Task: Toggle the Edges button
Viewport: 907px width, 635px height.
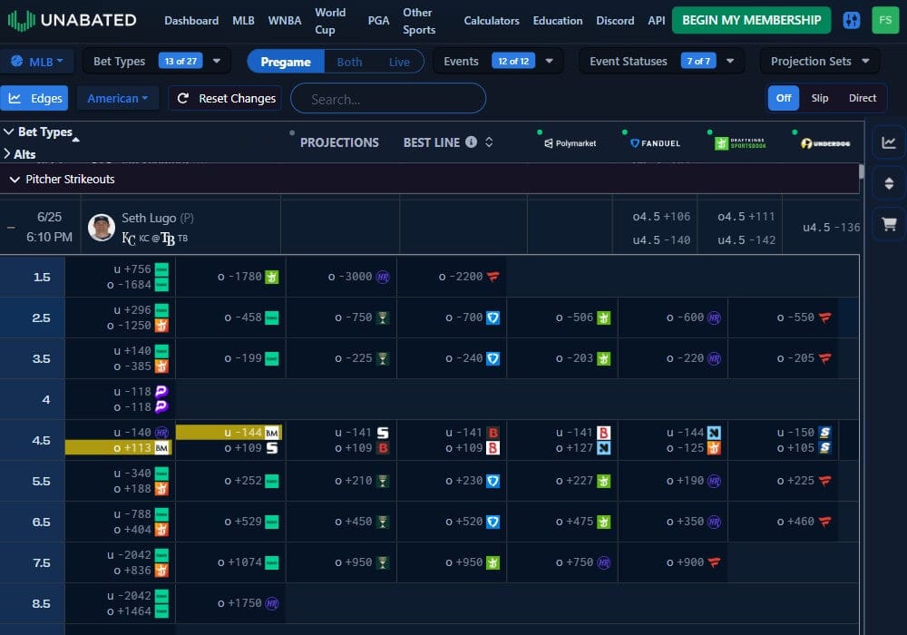Action: 34,98
